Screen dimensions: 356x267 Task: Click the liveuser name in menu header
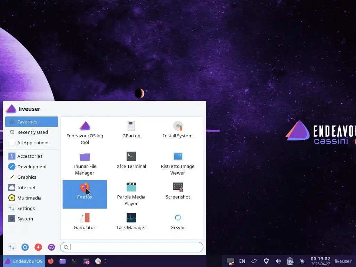pyautogui.click(x=29, y=109)
